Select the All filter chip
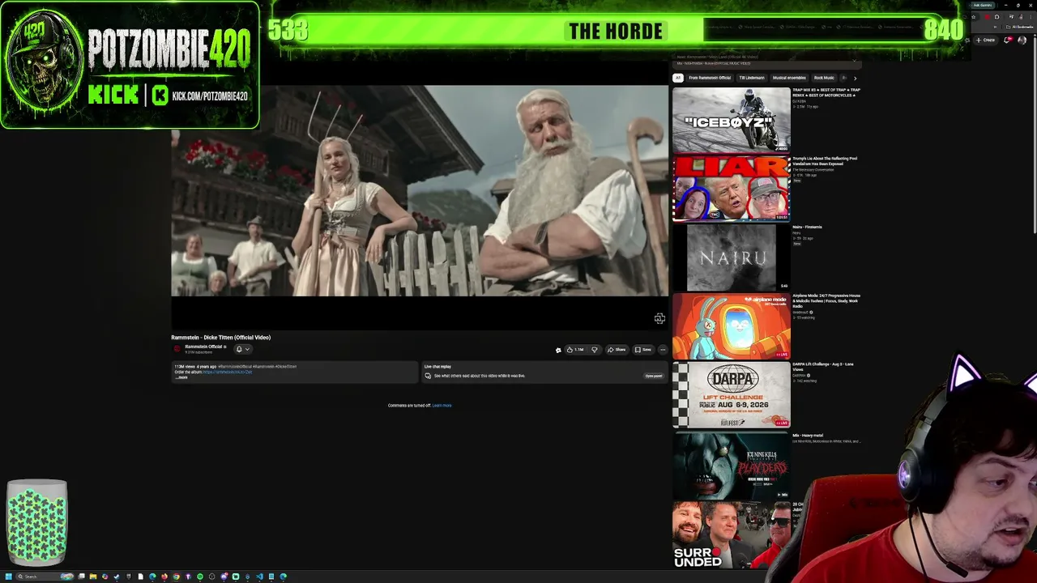The width and height of the screenshot is (1037, 583). pos(678,78)
